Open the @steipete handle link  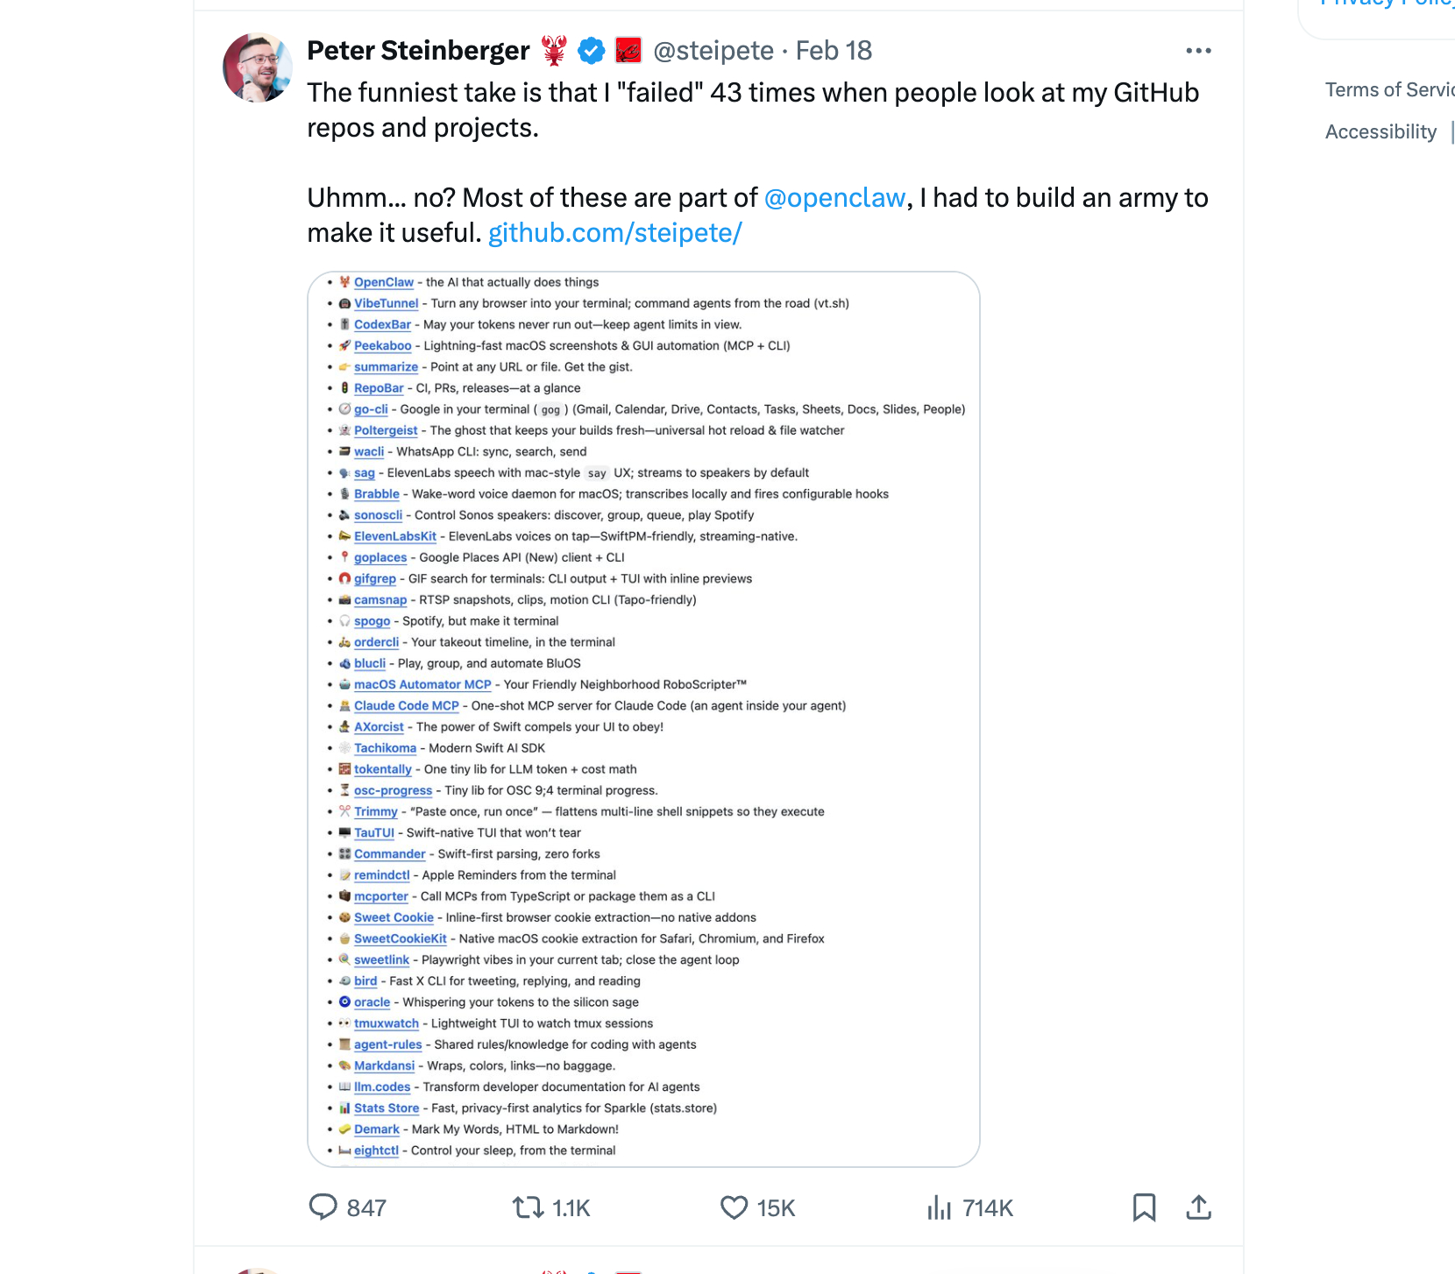(x=713, y=51)
